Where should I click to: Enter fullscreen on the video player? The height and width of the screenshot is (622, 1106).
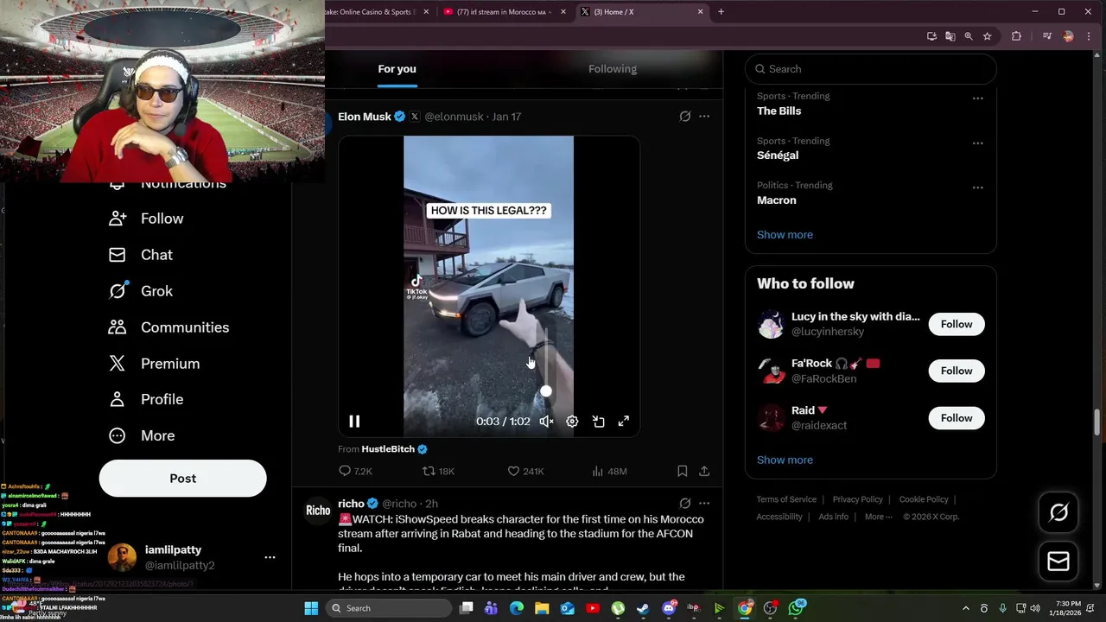click(624, 422)
